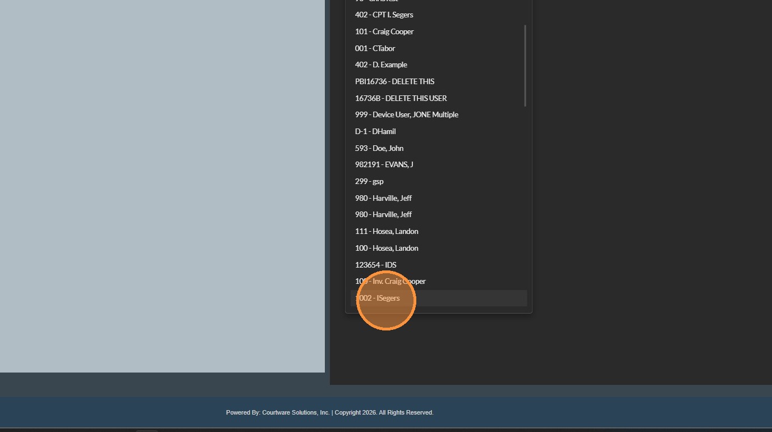Choose 100 - Hosea, Landon entry

(439, 248)
